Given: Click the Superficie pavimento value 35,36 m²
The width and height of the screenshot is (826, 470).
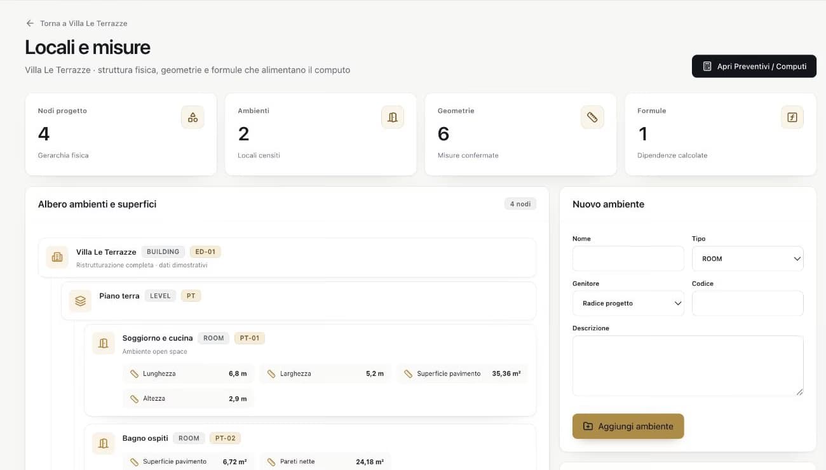Looking at the screenshot, I should click(x=506, y=374).
